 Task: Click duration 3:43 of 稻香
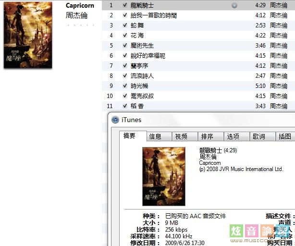260,106
